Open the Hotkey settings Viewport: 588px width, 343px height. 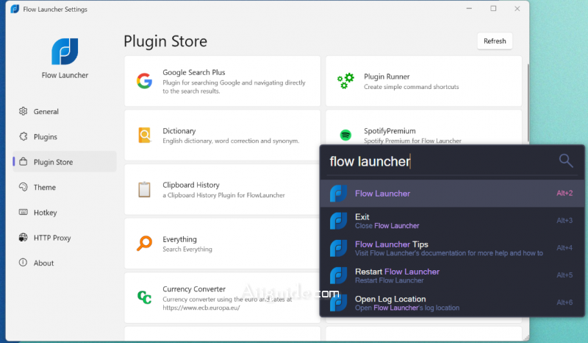(65, 212)
